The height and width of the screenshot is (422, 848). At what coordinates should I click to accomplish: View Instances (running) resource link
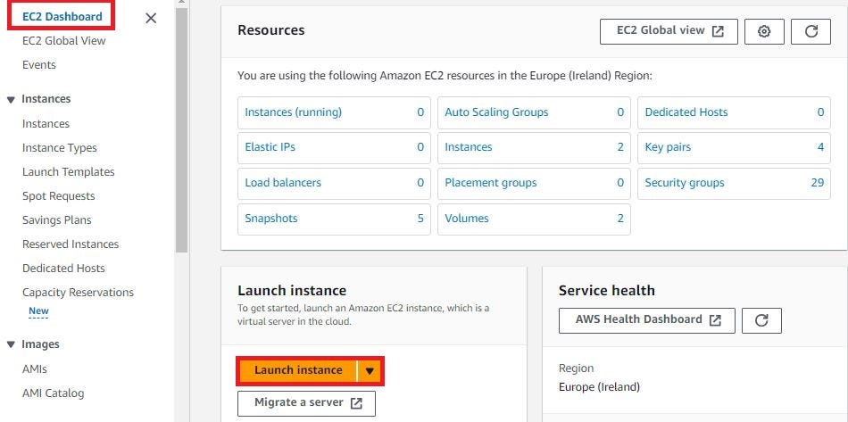[293, 112]
